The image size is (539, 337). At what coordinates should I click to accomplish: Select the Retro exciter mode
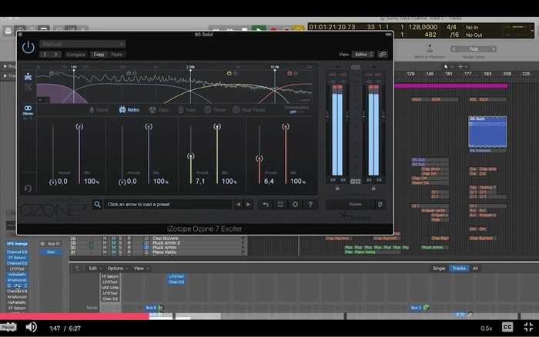(129, 110)
